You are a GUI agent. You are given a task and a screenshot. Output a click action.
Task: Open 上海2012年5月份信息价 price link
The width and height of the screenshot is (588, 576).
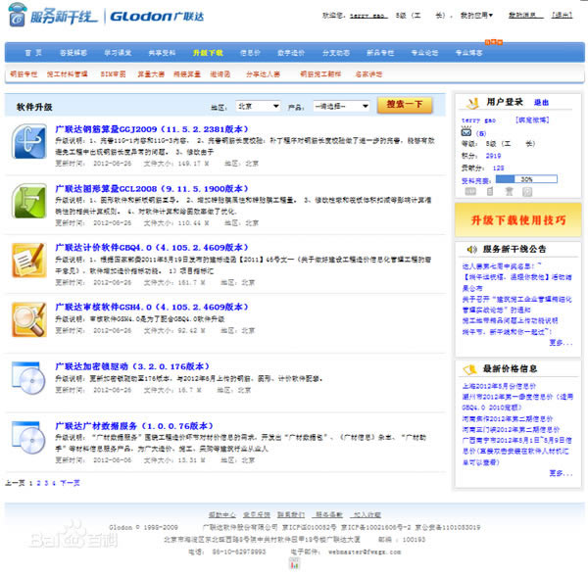click(x=499, y=386)
